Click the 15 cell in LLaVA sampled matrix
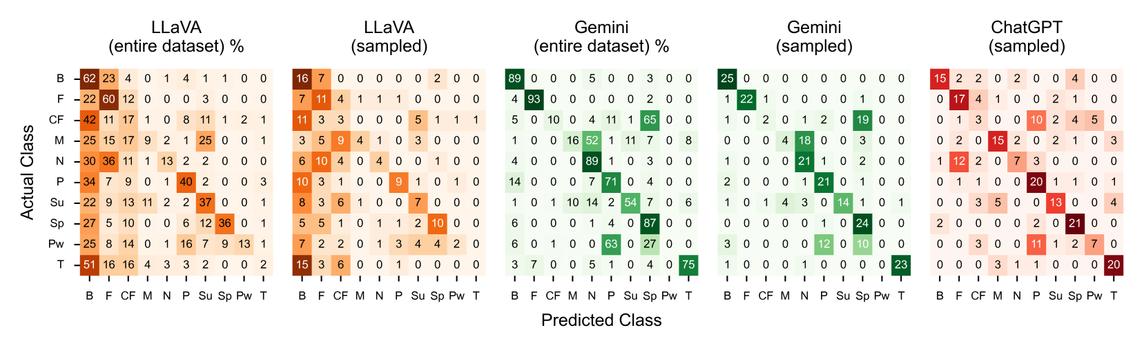This screenshot has width=1144, height=350. click(x=302, y=265)
